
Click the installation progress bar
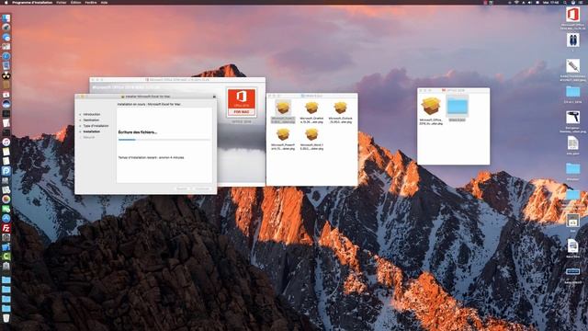click(x=164, y=140)
